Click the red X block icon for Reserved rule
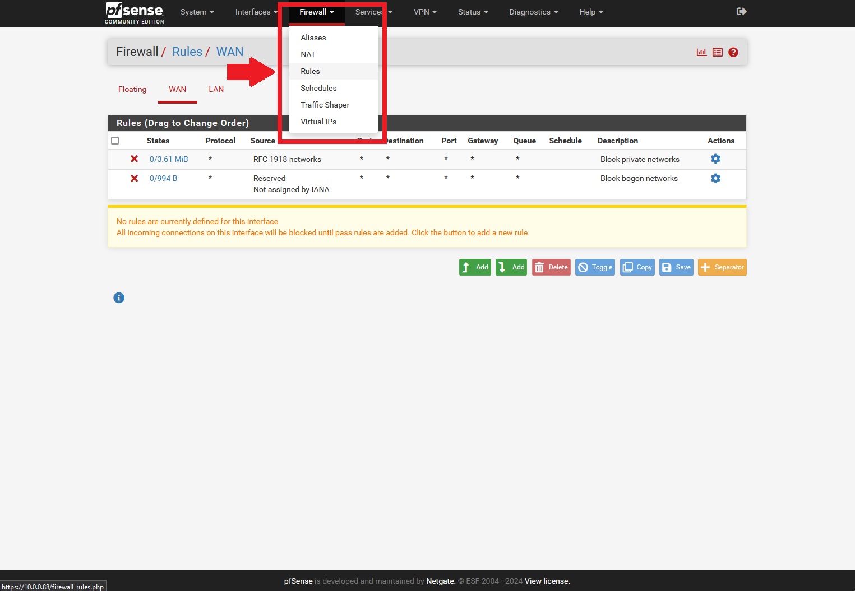Viewport: 855px width, 591px height. pyautogui.click(x=135, y=178)
